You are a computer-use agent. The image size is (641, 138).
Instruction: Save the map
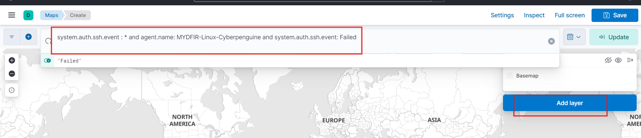[615, 15]
